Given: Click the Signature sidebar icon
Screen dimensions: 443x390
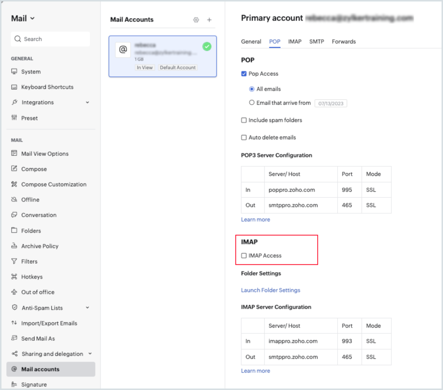Looking at the screenshot, I should coord(14,384).
